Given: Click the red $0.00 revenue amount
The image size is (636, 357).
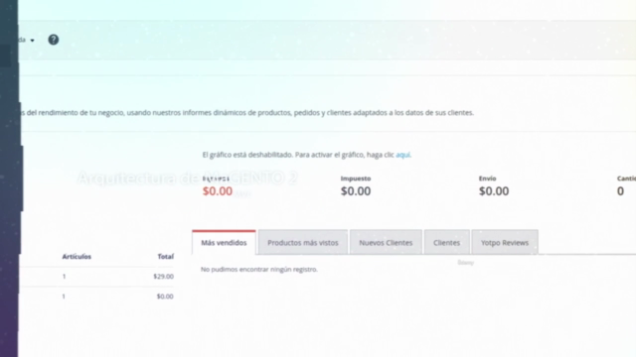Looking at the screenshot, I should (218, 191).
